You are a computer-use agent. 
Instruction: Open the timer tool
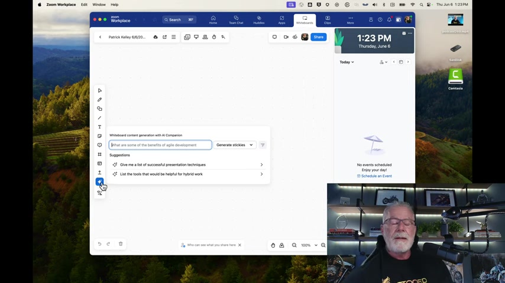[214, 37]
